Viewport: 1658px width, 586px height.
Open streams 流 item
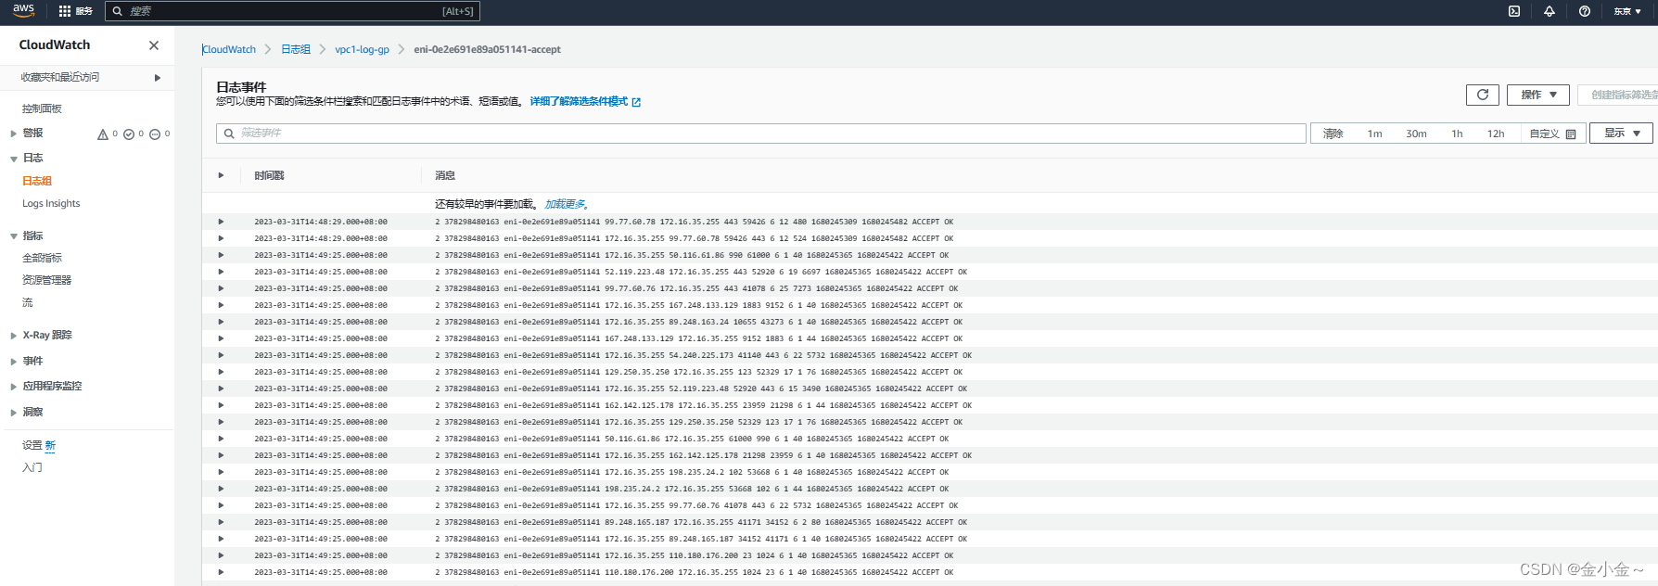click(x=28, y=302)
